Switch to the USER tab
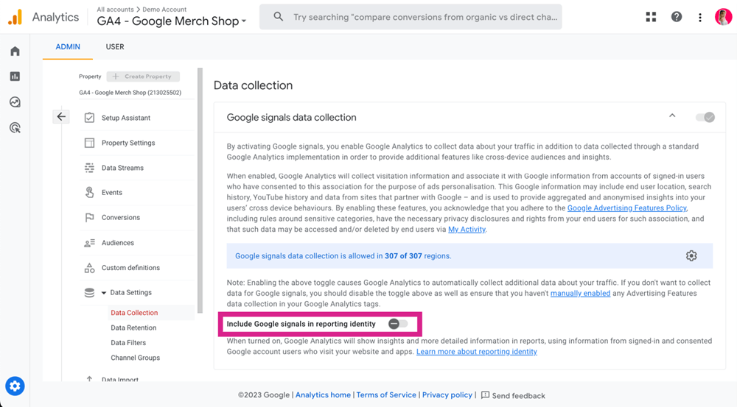The height and width of the screenshot is (407, 737). [115, 47]
